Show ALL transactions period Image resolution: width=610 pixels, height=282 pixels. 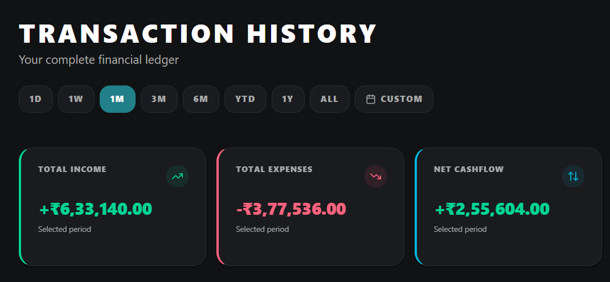(x=329, y=99)
